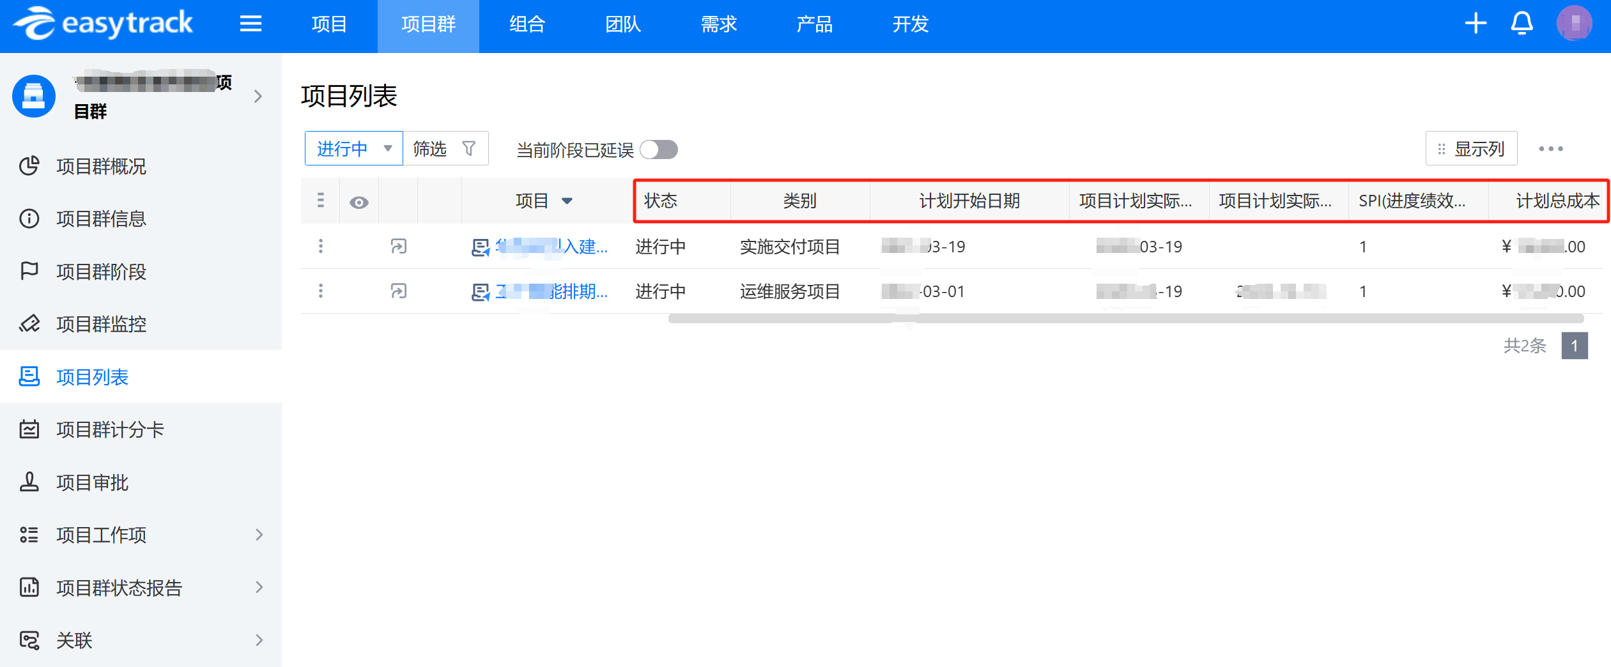Click the 项目群信息 info icon
1611x667 pixels.
click(x=29, y=218)
